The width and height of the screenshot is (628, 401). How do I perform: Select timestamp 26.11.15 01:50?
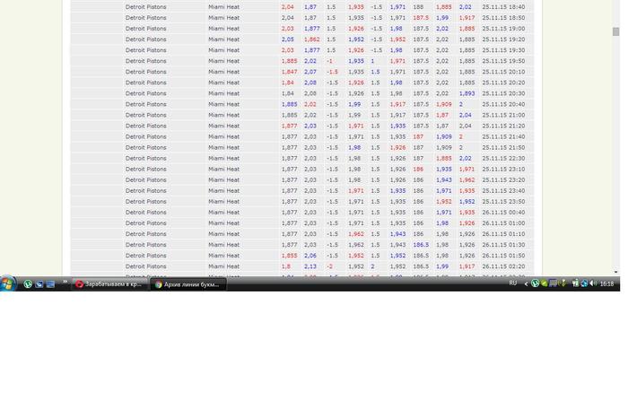tap(503, 256)
